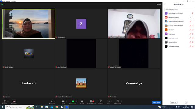The height and width of the screenshot is (109, 195).
Task: Click the Laelasari name tile
Action: pyautogui.click(x=29, y=83)
